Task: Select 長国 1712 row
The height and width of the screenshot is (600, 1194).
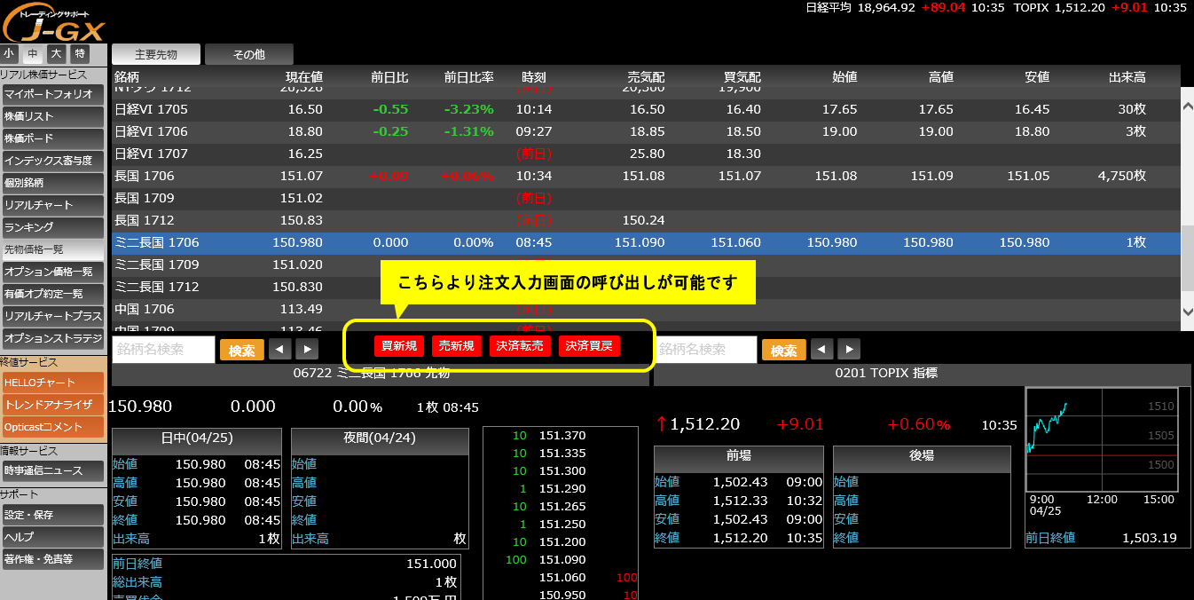Action: coord(646,220)
